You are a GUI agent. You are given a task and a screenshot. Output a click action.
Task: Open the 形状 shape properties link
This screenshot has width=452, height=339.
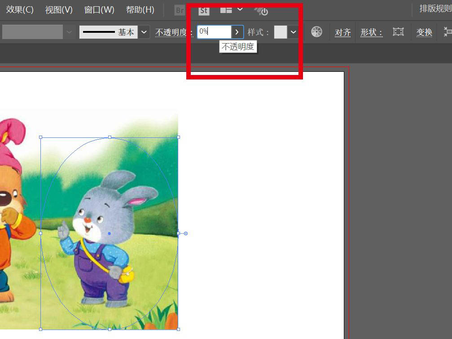click(x=371, y=32)
